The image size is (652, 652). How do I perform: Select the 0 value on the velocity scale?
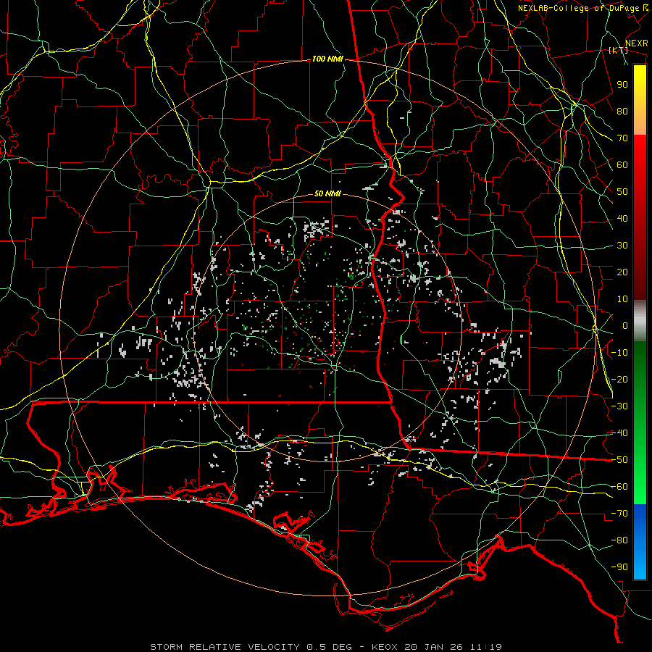click(625, 326)
